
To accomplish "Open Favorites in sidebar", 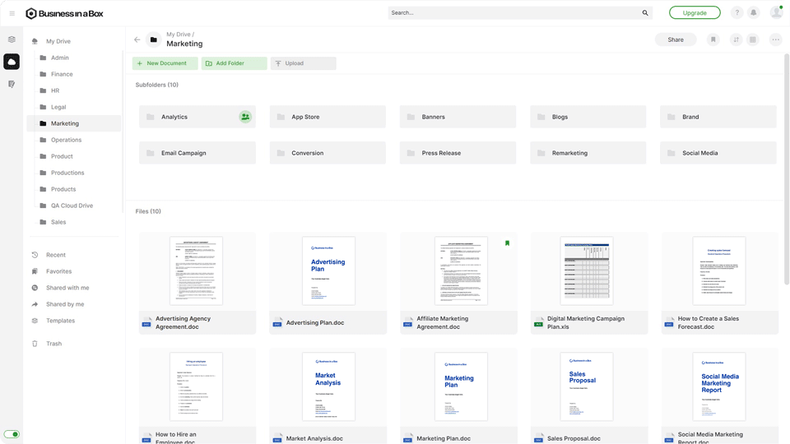I will 59,271.
